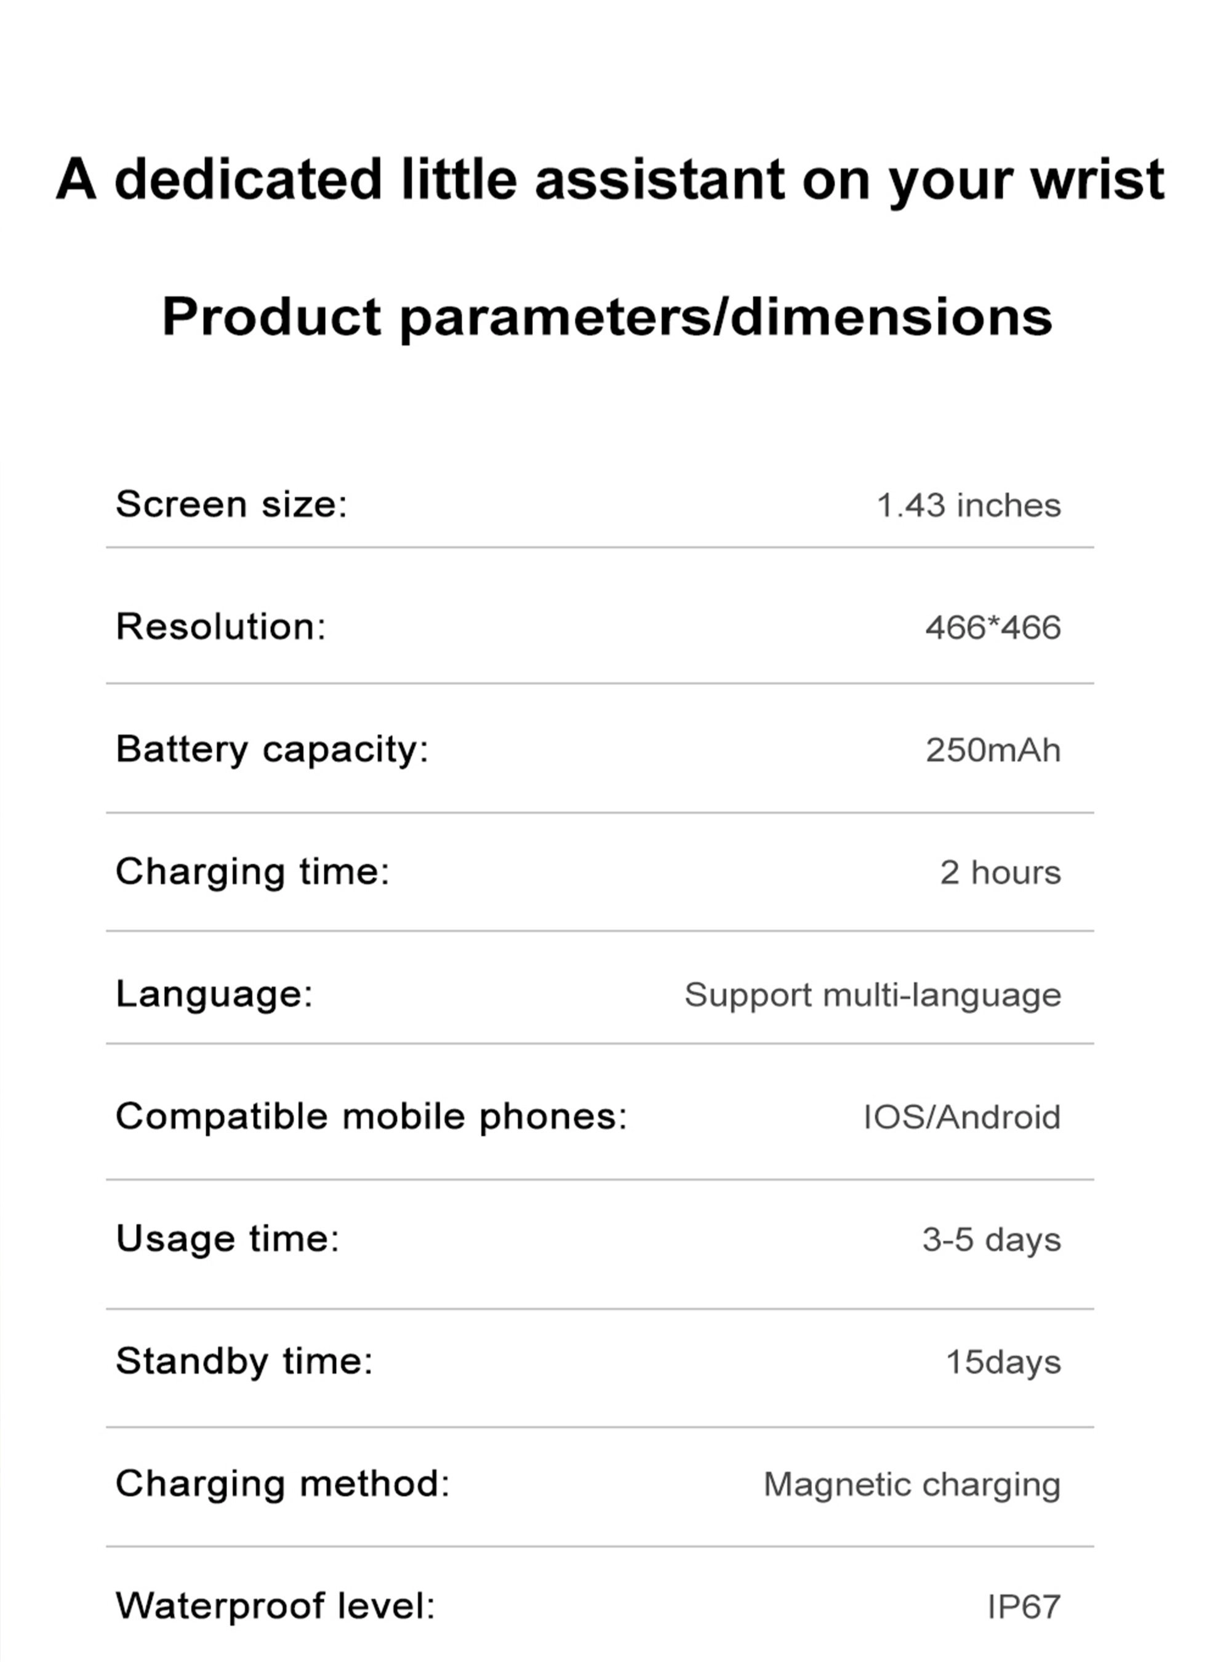This screenshot has height=1662, width=1218.
Task: Select the "Charging time:" label
Action: click(x=252, y=872)
